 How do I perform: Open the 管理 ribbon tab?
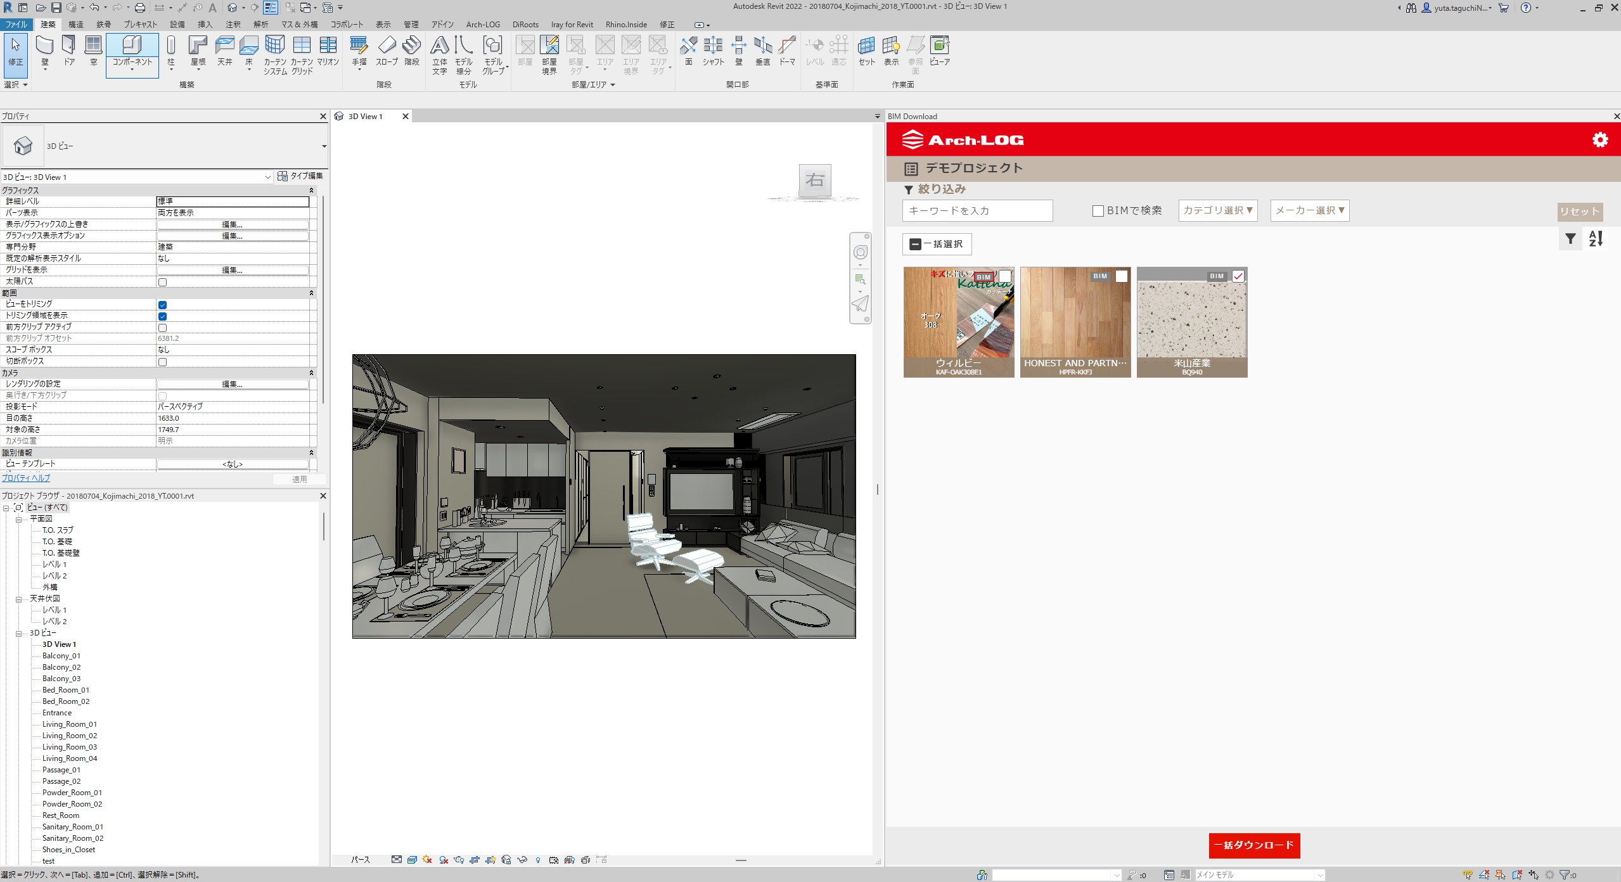tap(411, 25)
